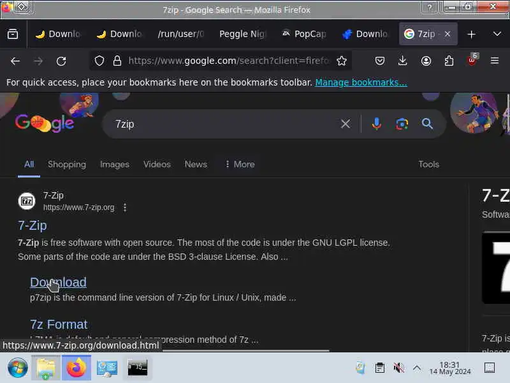The height and width of the screenshot is (383, 510).
Task: Open the KDE application launcher
Action: 18,368
